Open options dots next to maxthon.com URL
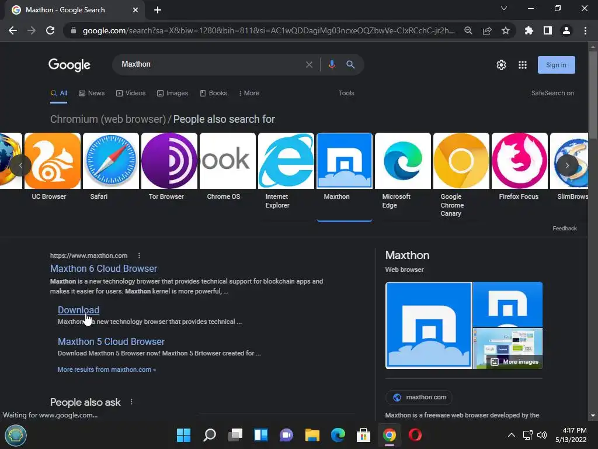This screenshot has width=598, height=449. (139, 255)
